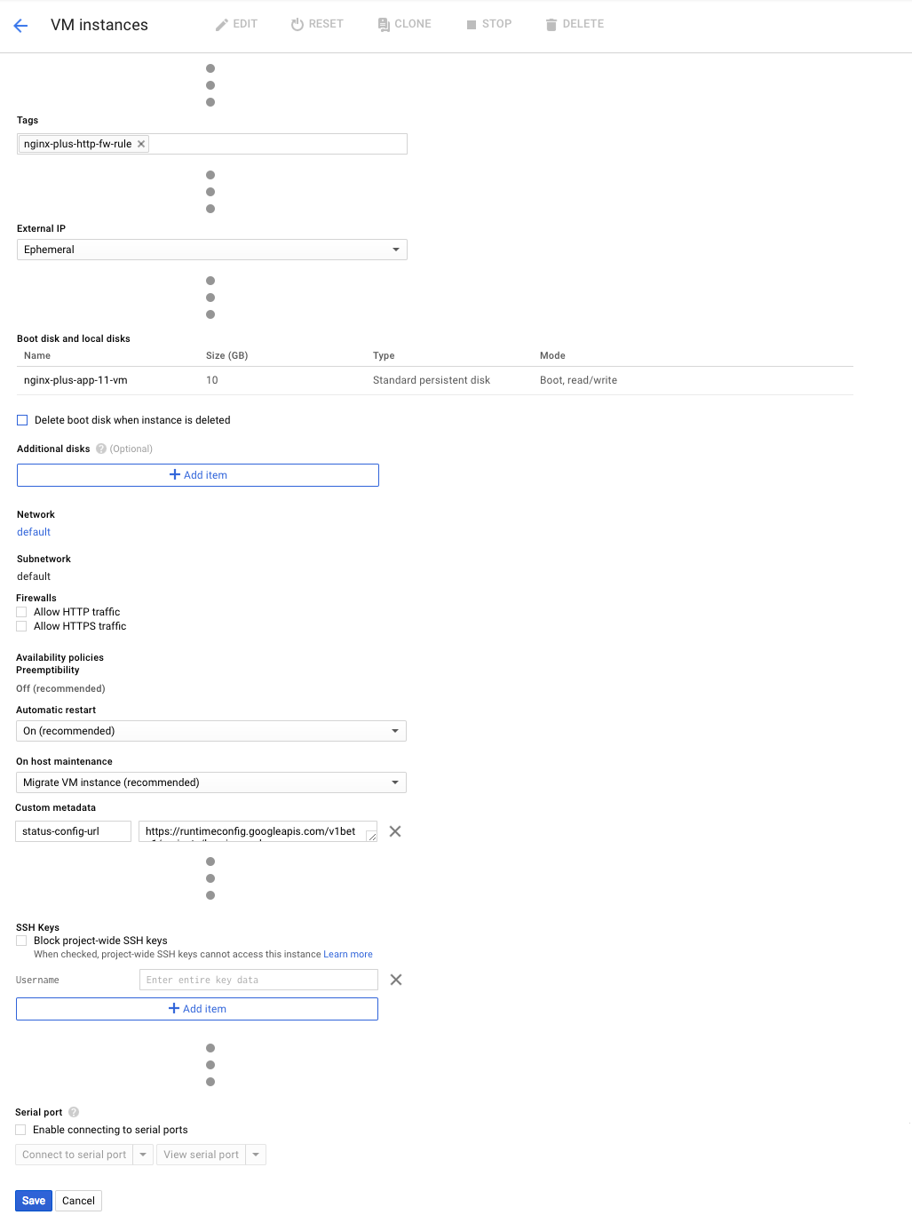Image resolution: width=912 pixels, height=1215 pixels.
Task: Remove the nginx-plus-http-fw-rule tag
Action: click(x=141, y=144)
